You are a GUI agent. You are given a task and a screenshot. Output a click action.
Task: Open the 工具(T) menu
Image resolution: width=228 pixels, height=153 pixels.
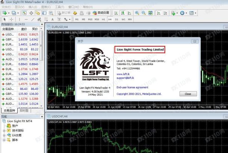coord(60,7)
